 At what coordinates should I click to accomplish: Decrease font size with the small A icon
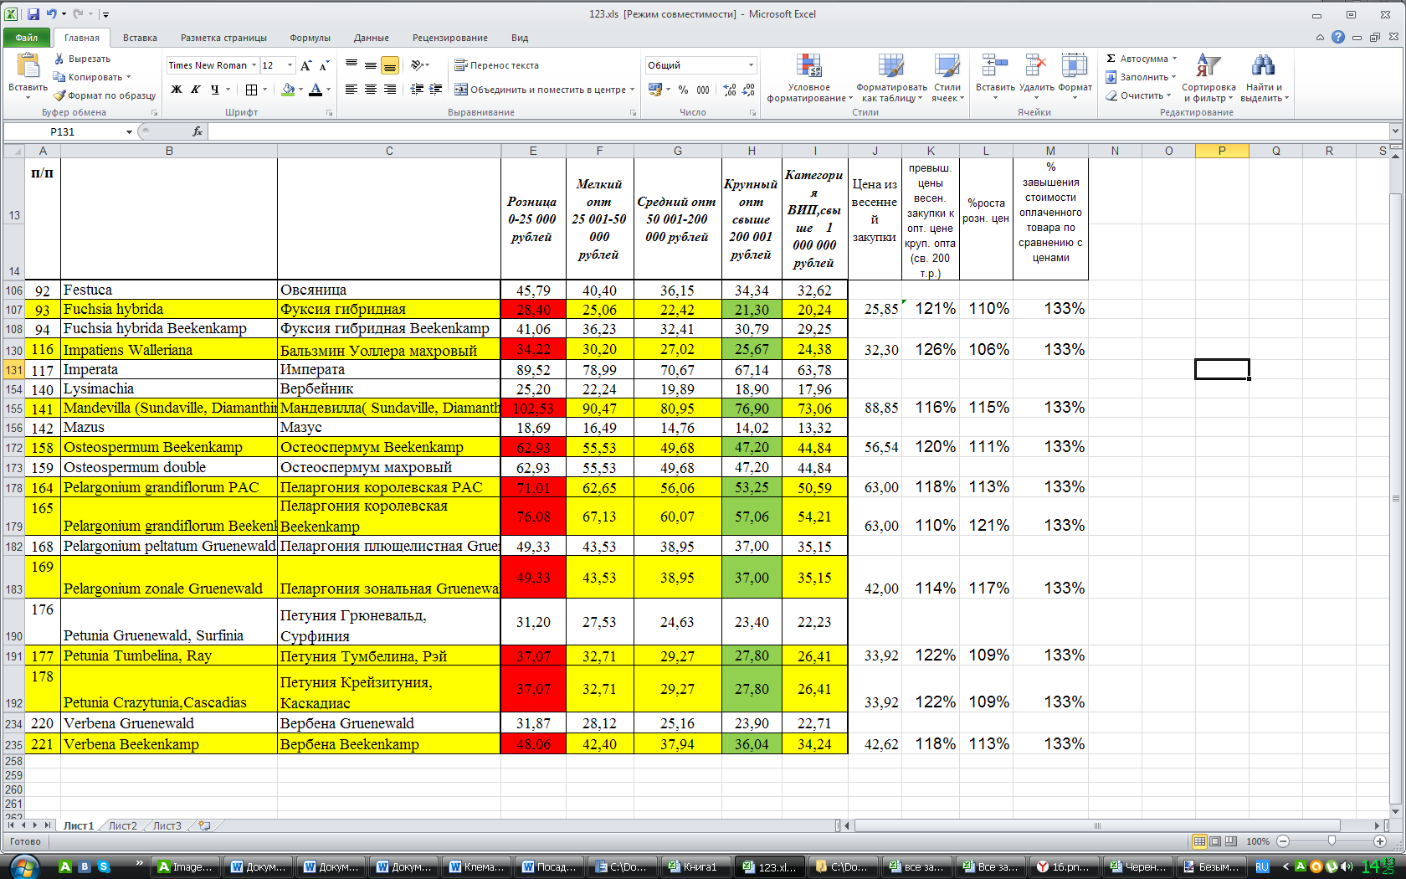pos(324,65)
